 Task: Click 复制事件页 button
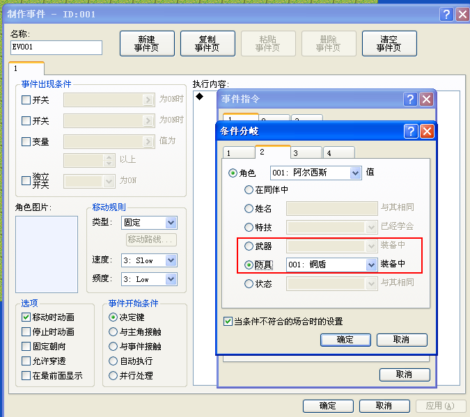point(207,43)
